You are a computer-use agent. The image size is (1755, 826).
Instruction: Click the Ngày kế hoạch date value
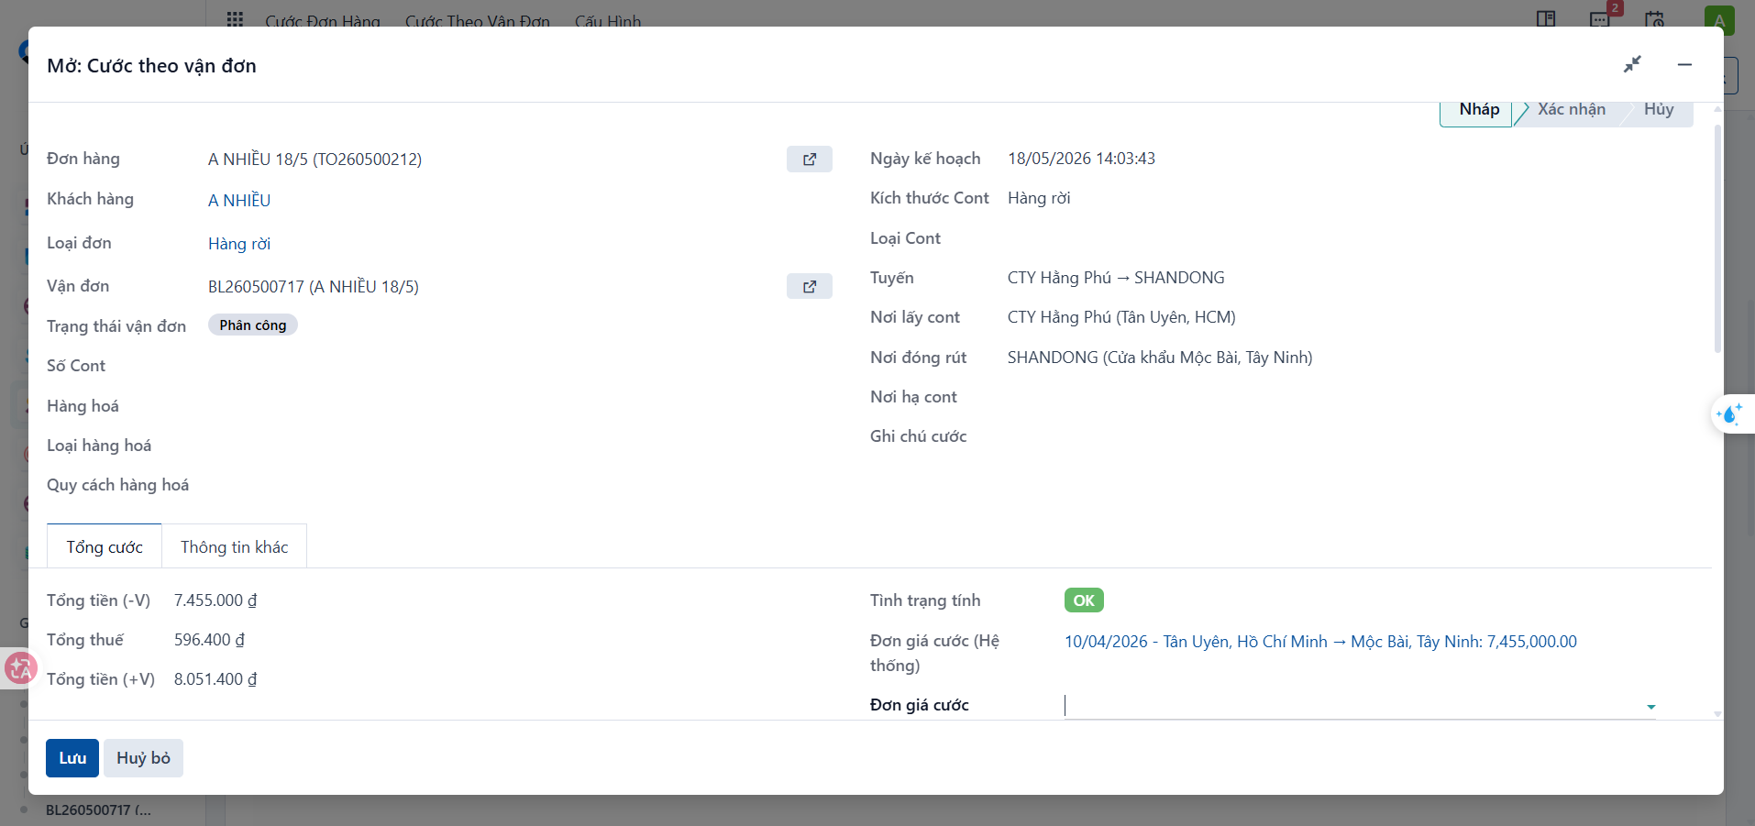(1081, 159)
